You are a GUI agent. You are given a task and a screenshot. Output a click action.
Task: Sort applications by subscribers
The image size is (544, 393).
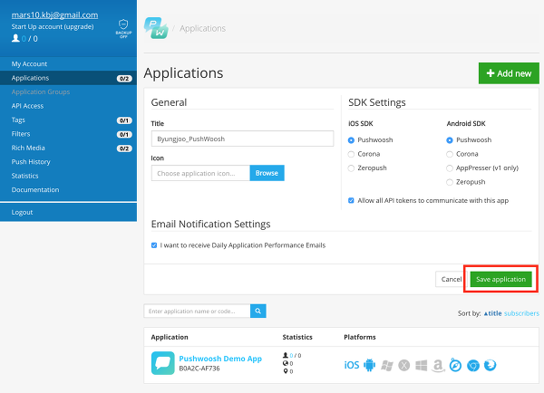click(x=521, y=313)
